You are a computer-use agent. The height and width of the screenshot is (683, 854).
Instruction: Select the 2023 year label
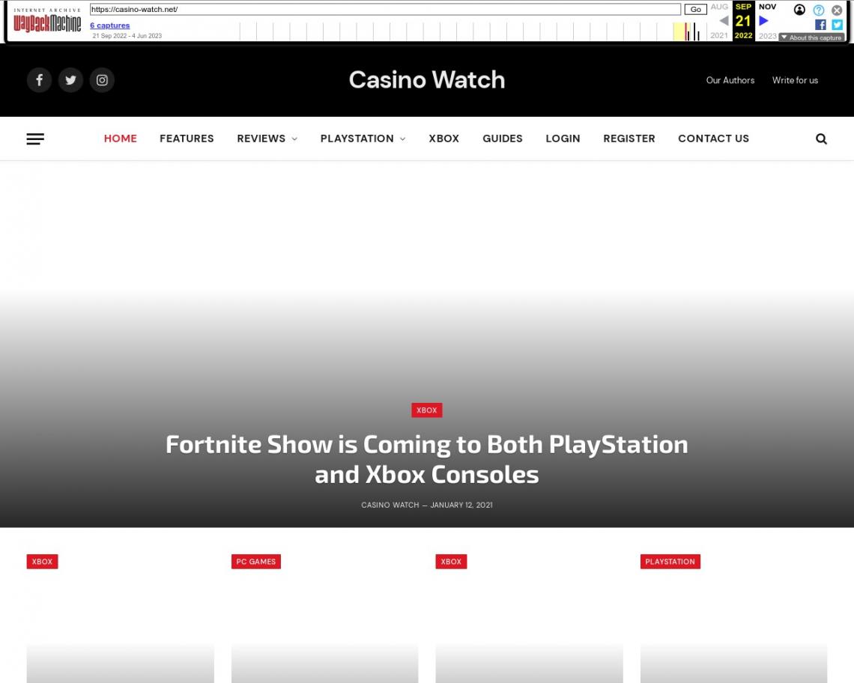768,36
